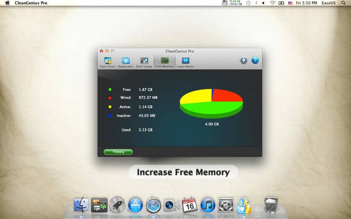The height and width of the screenshot is (219, 351).
Task: Click the red Wired legend swatch
Action: [110, 98]
